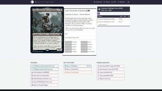Click the Sets menu icon
The width and height of the screenshot is (162, 91).
(x=112, y=2)
